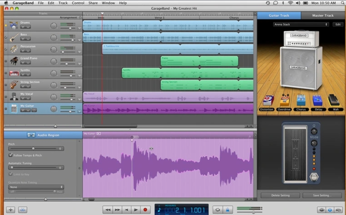Click the Delay pedal
This screenshot has height=215, width=346.
(318, 100)
